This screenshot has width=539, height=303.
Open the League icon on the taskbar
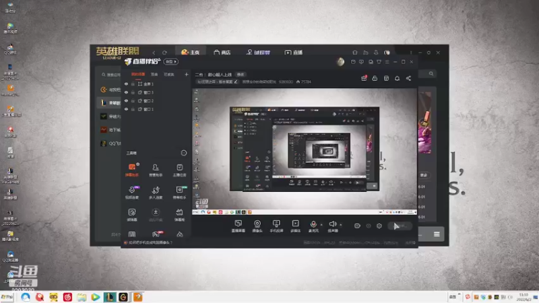click(110, 297)
